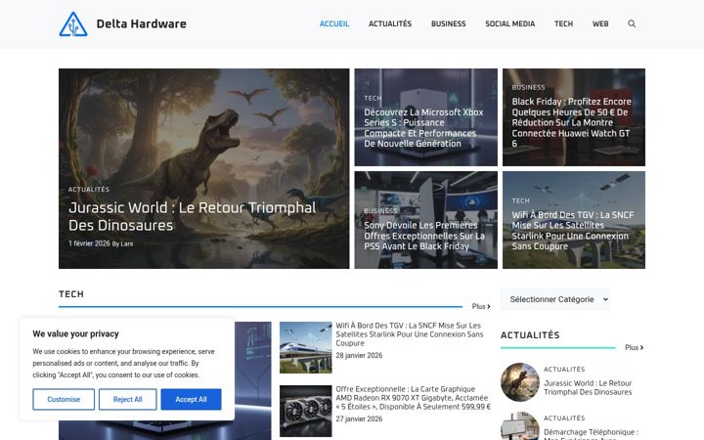Click the Plus link of Actualités sidebar
The width and height of the screenshot is (704, 440).
[634, 347]
